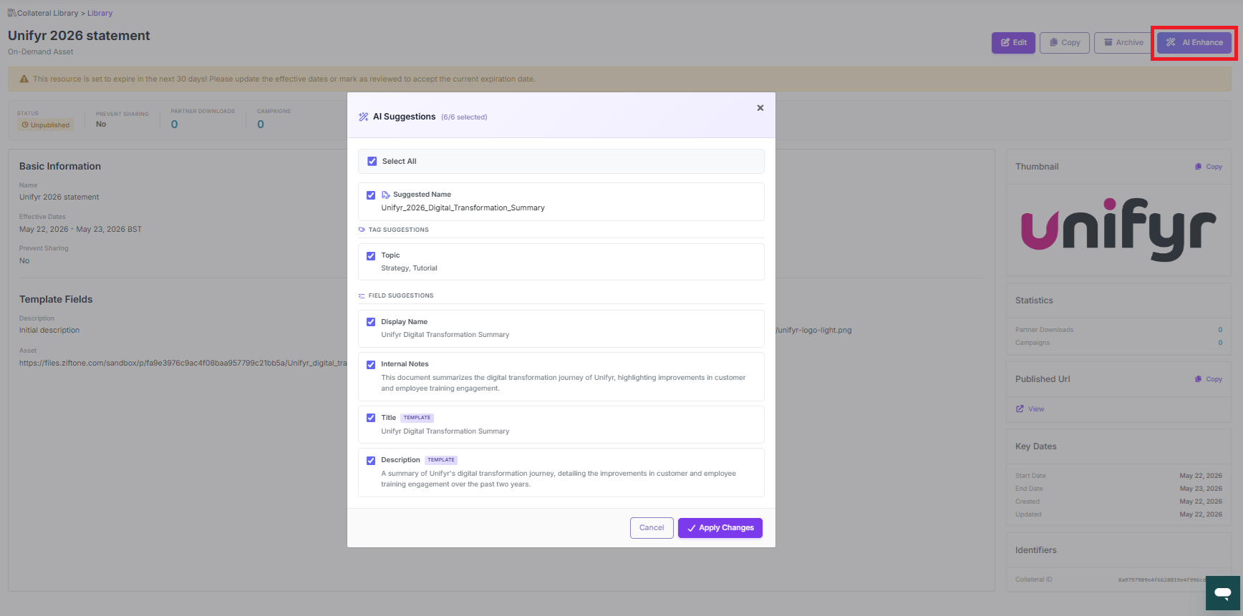Click the 'Initial description' text
This screenshot has height=616, width=1243.
pos(49,331)
